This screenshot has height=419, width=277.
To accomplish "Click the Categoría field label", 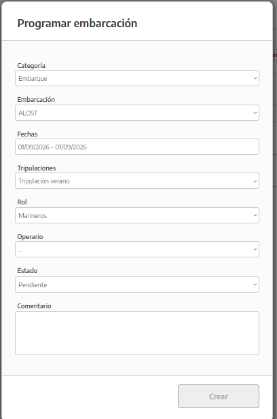I will [31, 65].
